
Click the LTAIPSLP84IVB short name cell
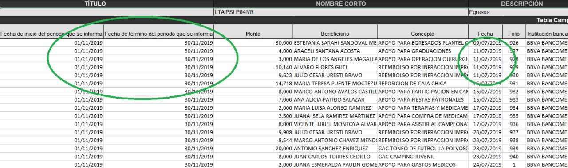tap(341, 12)
